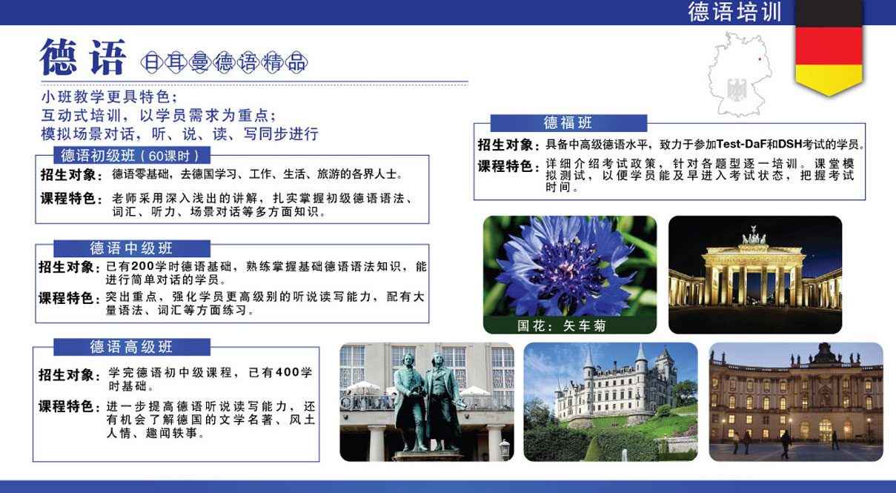
Task: Open the palace at dusk photo
Action: [796, 402]
